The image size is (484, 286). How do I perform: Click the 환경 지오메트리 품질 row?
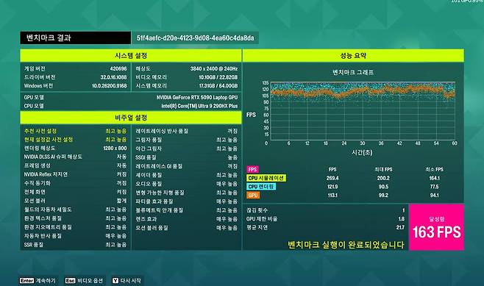click(75, 226)
